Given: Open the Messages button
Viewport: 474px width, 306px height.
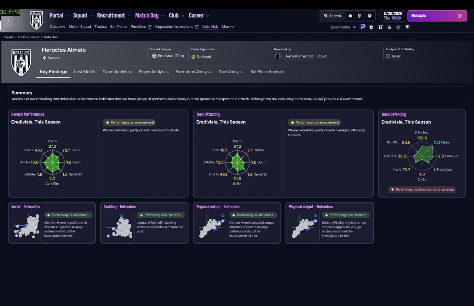Looking at the screenshot, I should pos(437,16).
